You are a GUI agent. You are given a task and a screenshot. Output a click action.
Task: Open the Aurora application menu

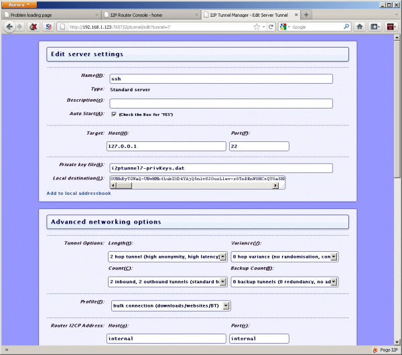coord(19,5)
